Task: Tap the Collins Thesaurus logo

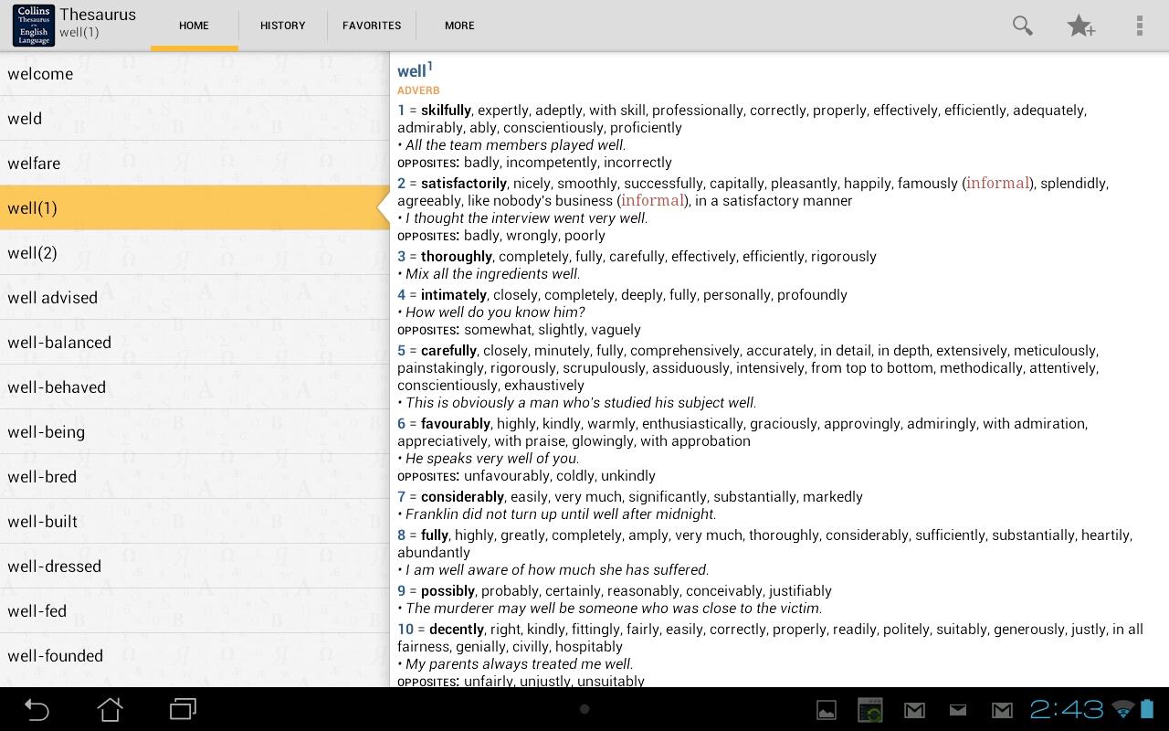Action: point(33,25)
